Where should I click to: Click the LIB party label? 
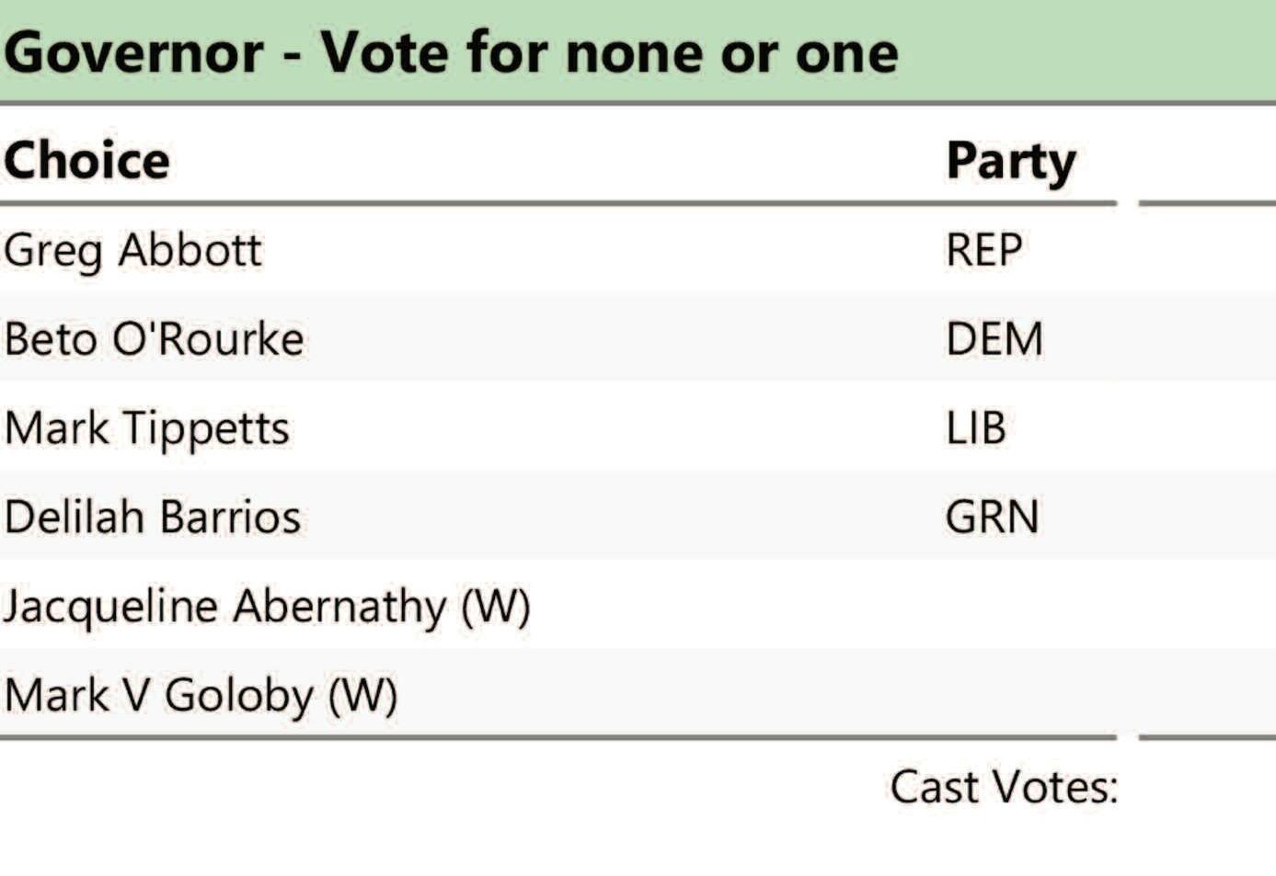tap(975, 428)
